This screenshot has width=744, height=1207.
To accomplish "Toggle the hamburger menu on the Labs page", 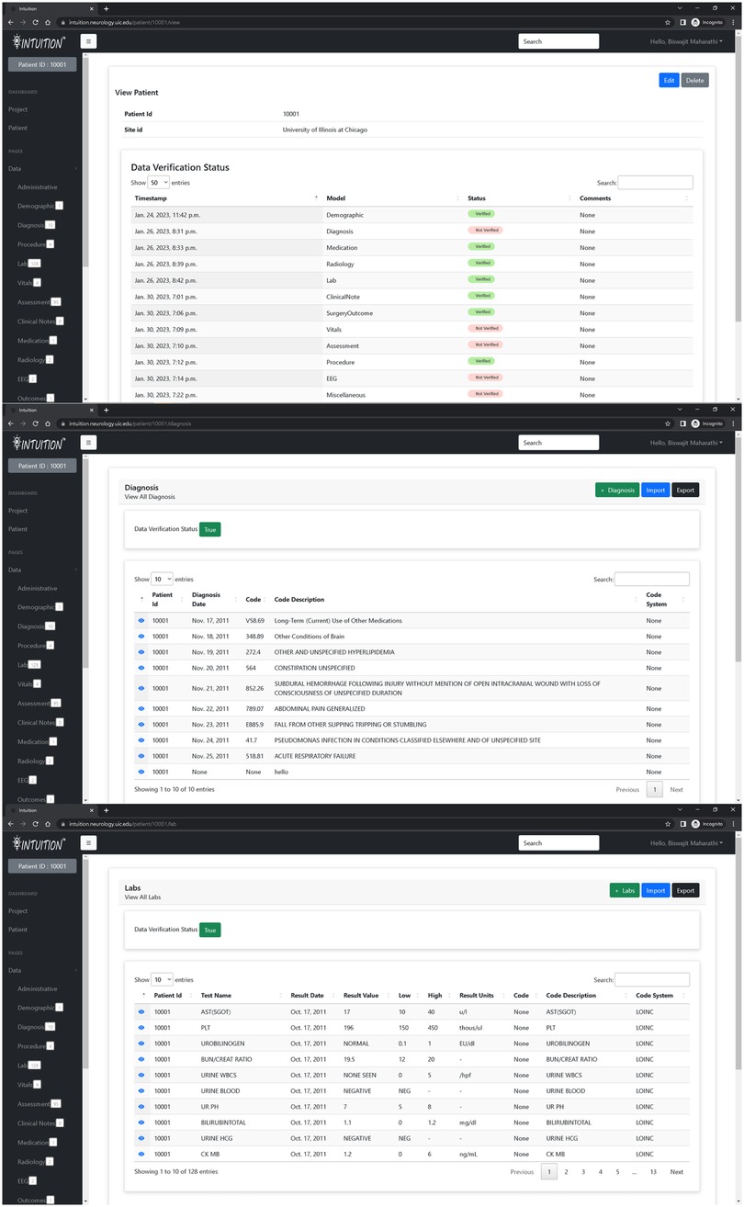I will (89, 842).
